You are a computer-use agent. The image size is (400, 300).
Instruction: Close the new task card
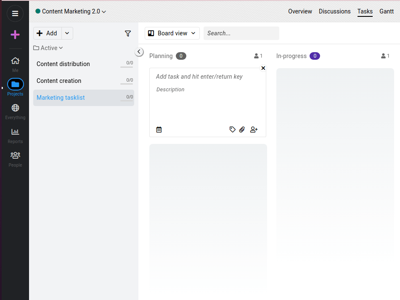tap(263, 68)
